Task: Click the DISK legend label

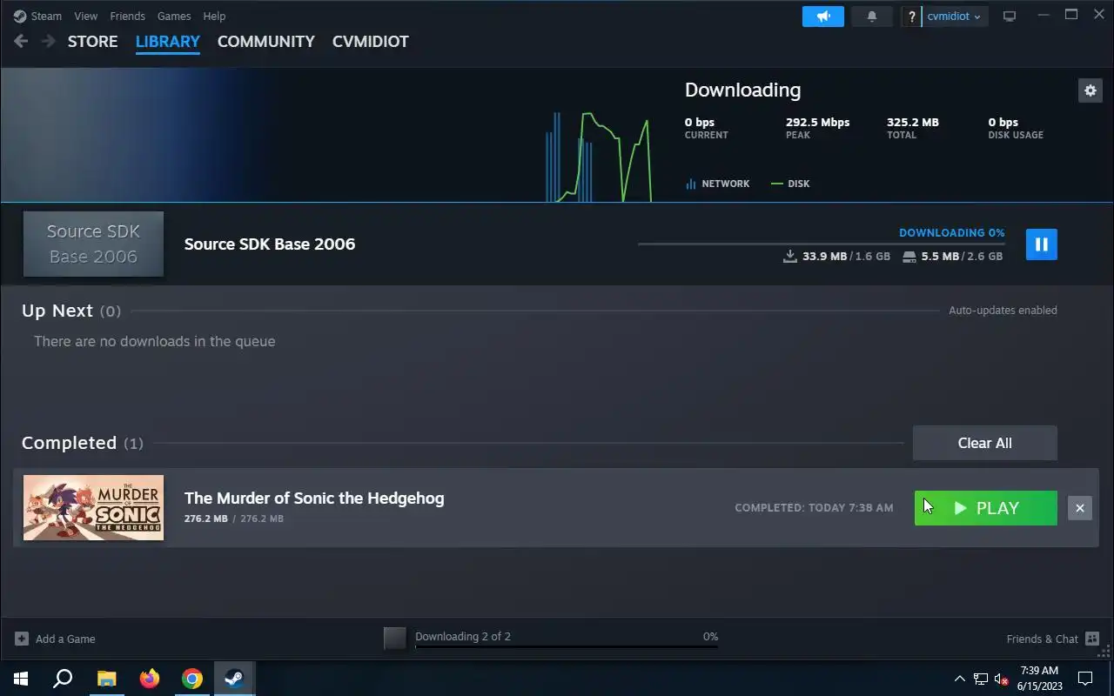Action: (x=799, y=184)
